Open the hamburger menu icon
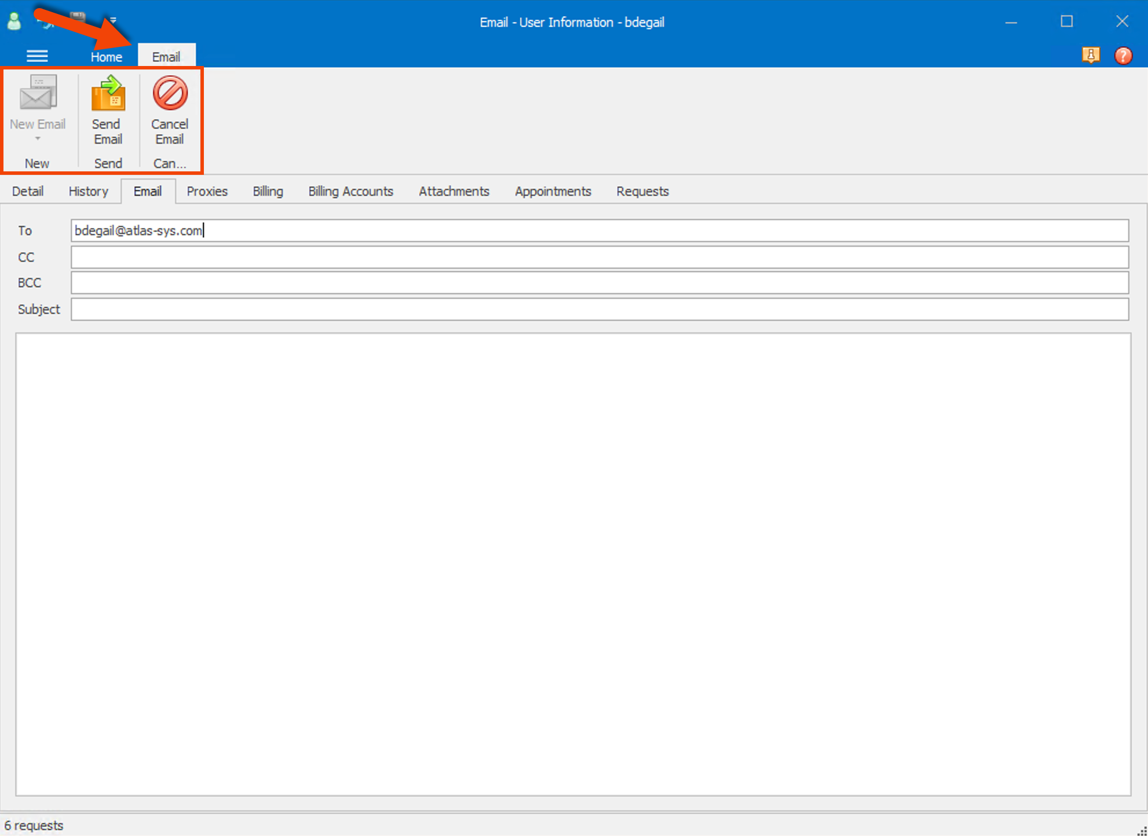The height and width of the screenshot is (836, 1148). point(37,56)
